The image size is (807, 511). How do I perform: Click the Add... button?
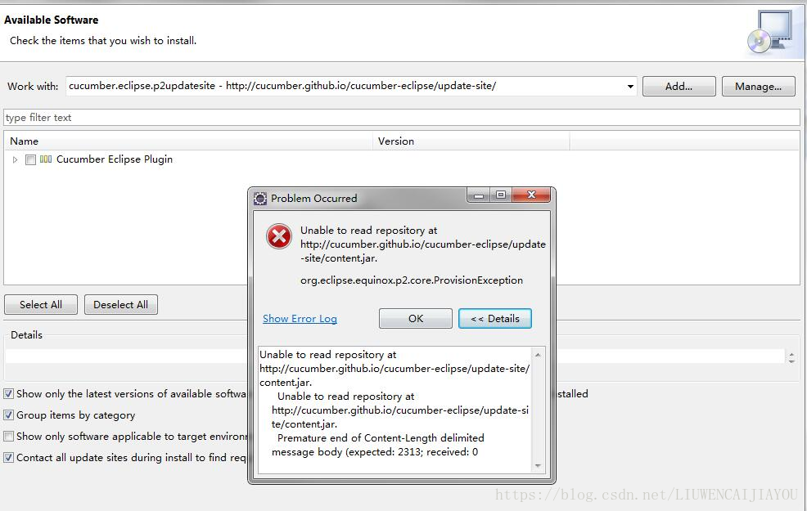pyautogui.click(x=679, y=87)
